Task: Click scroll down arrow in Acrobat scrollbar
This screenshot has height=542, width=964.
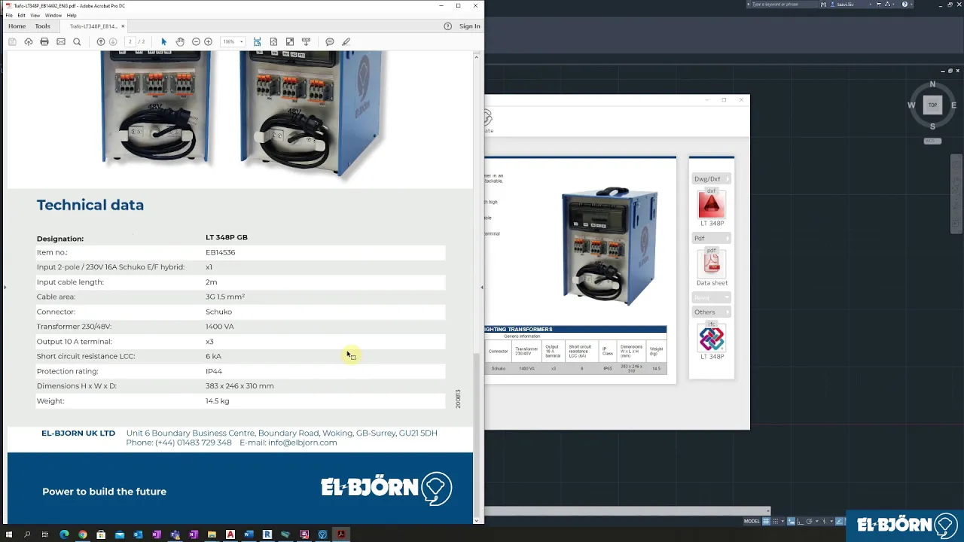Action: tap(476, 520)
